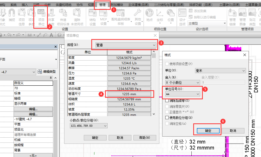Image resolution: width=261 pixels, height=157 pixels.
Task: Click the Undo arrow in quick access toolbar
Action: [9, 35]
